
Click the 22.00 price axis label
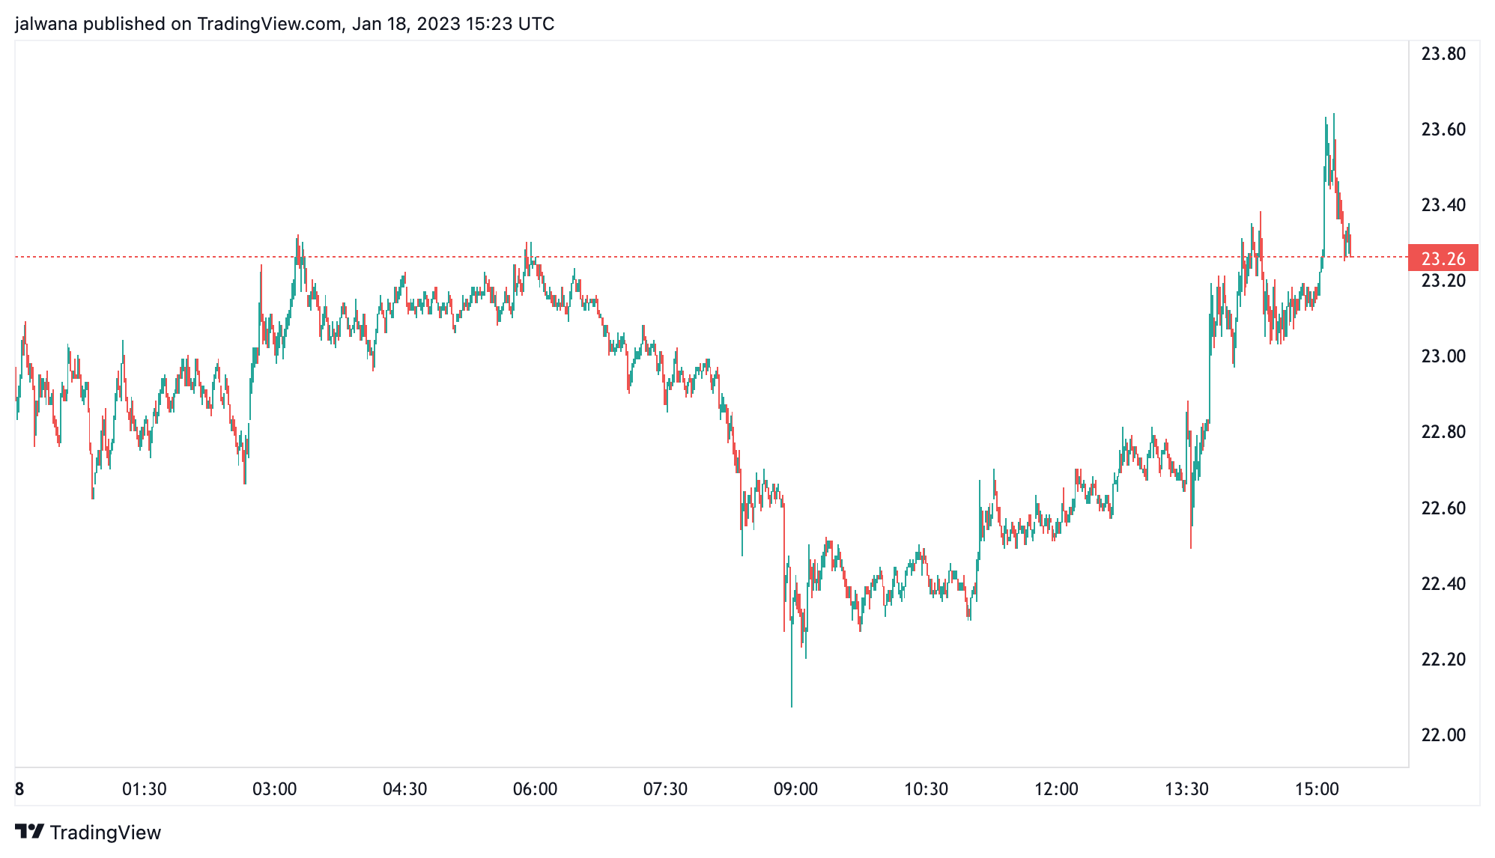tap(1443, 735)
